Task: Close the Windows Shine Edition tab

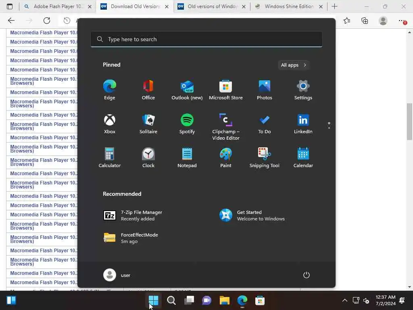Action: coord(321,6)
